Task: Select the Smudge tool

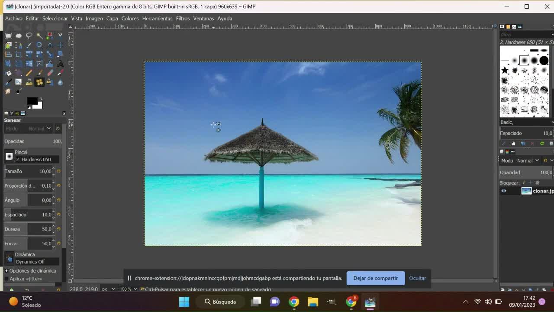Action: pyautogui.click(x=8, y=91)
